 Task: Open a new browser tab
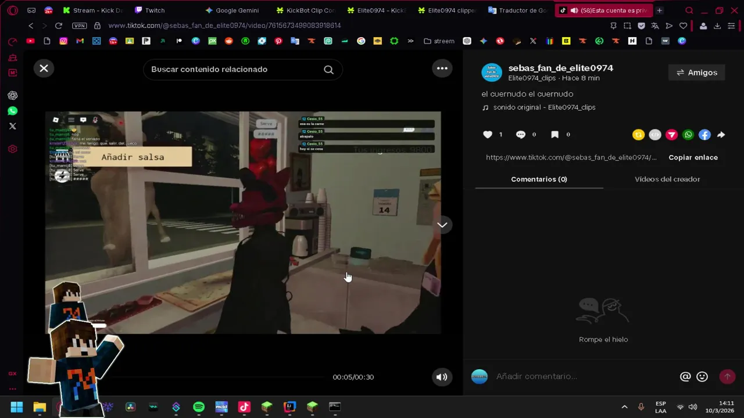click(659, 10)
